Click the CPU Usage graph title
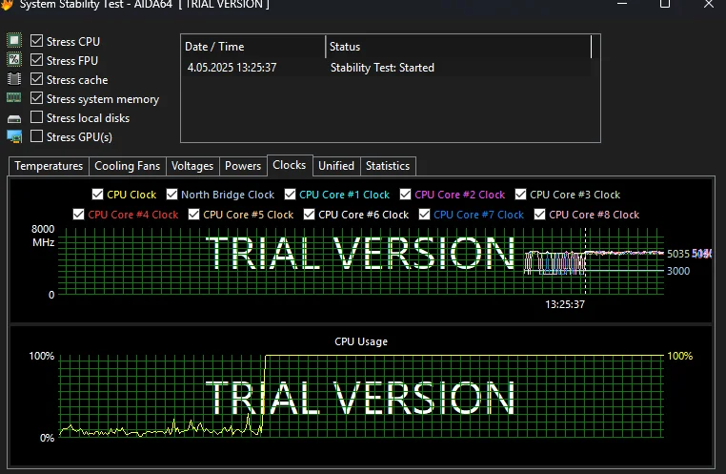726x474 pixels. 361,341
